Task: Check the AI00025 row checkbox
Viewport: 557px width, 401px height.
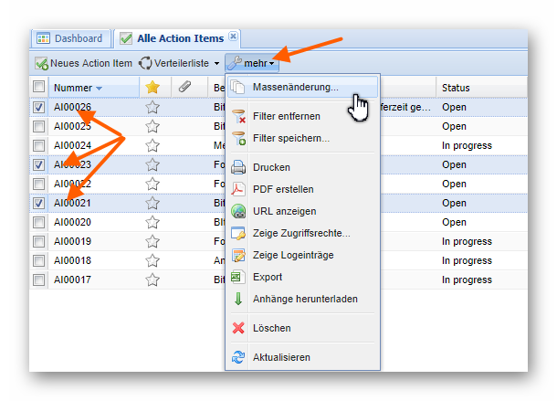Action: 38,126
